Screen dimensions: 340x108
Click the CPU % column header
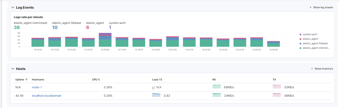tap(96, 80)
